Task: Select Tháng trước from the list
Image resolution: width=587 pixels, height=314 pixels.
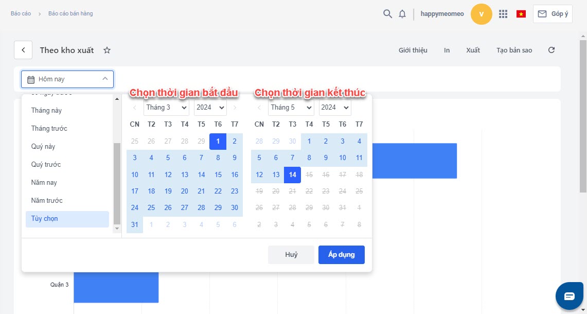Action: (49, 129)
